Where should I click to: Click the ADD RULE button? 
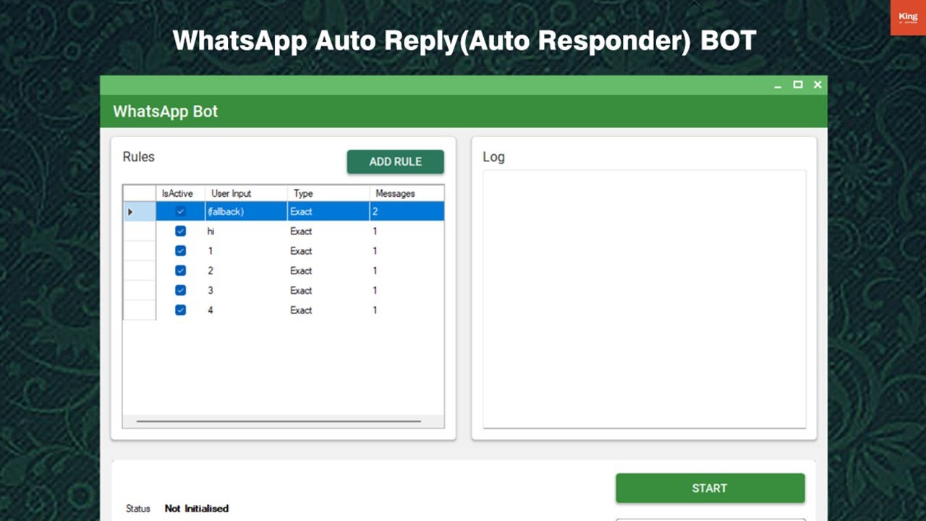click(x=395, y=161)
